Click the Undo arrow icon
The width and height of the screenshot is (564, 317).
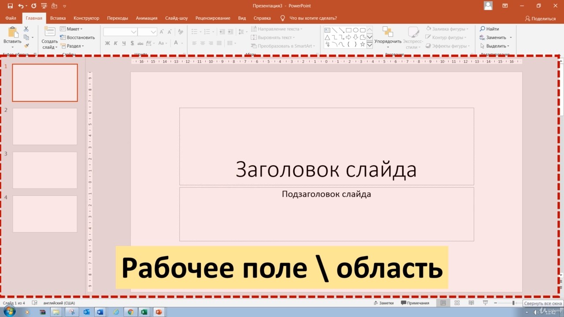20,6
